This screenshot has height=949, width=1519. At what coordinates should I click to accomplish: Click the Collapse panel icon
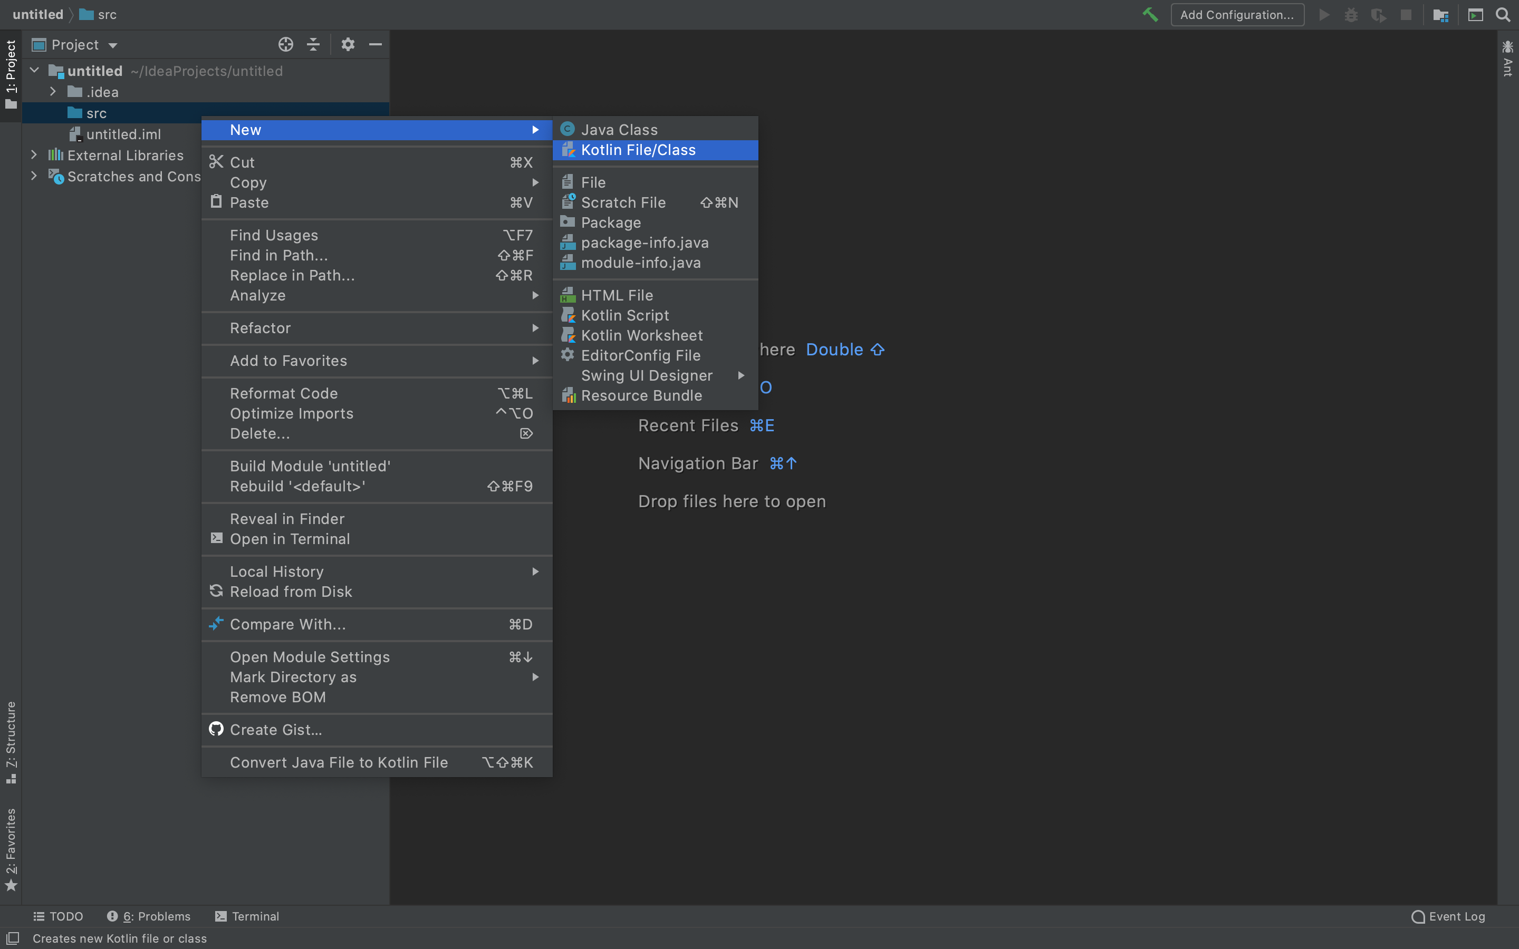click(x=375, y=44)
